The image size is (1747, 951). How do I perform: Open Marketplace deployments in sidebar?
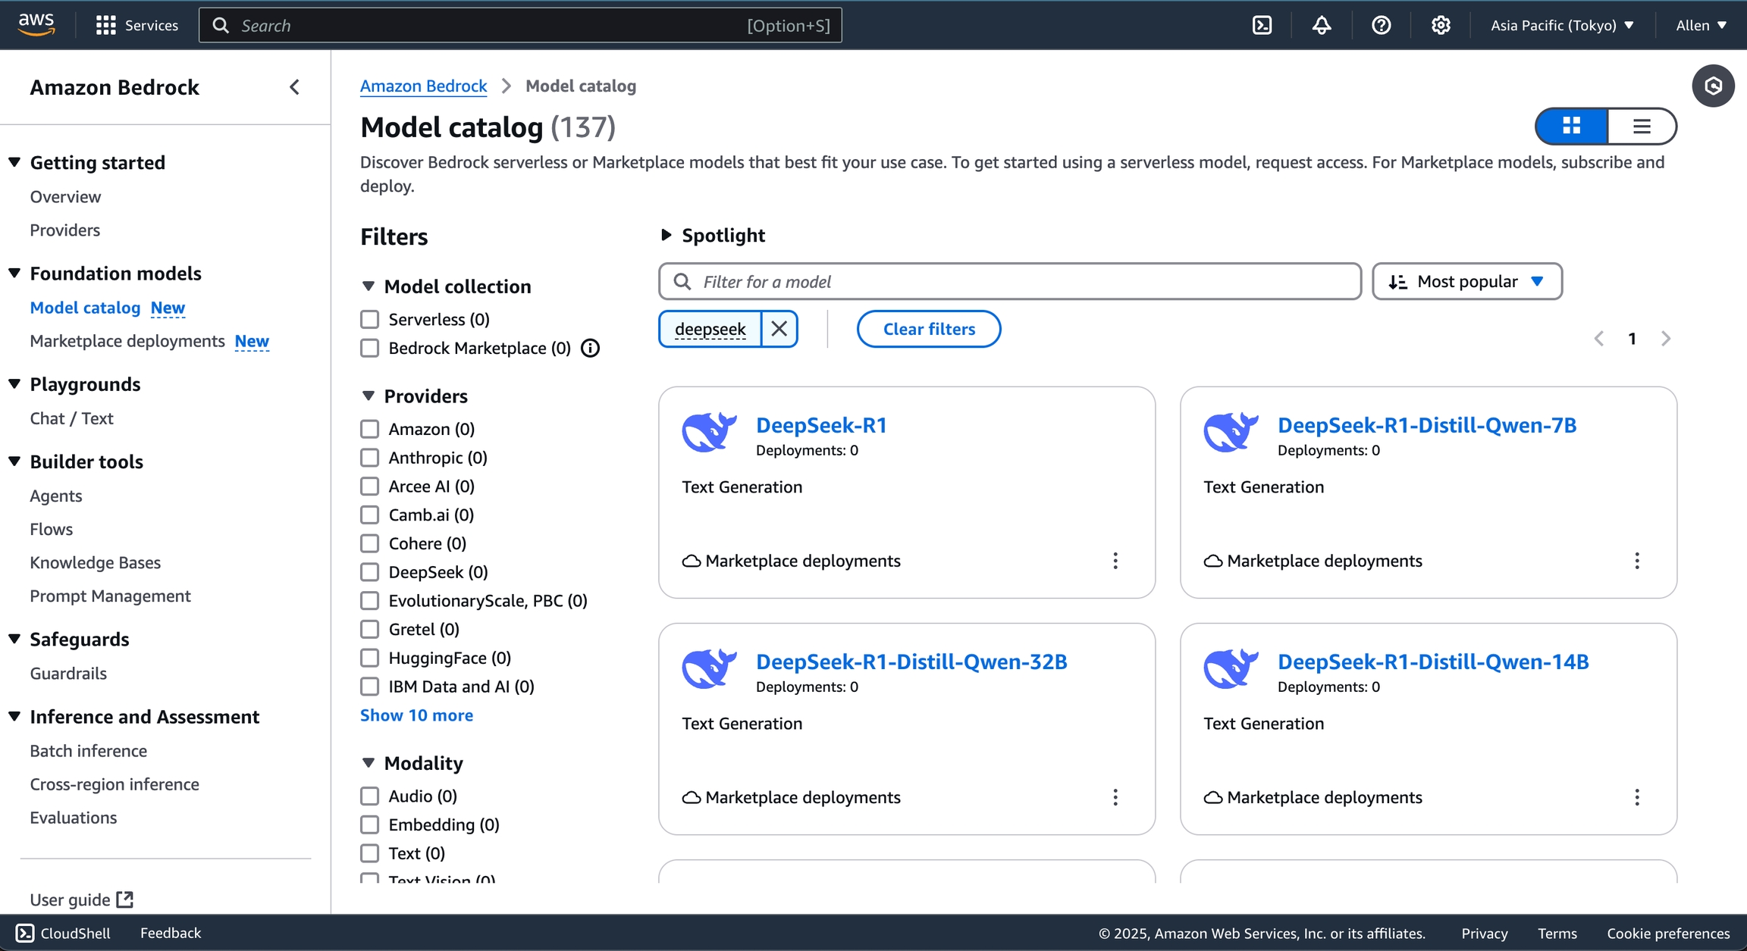(x=127, y=341)
